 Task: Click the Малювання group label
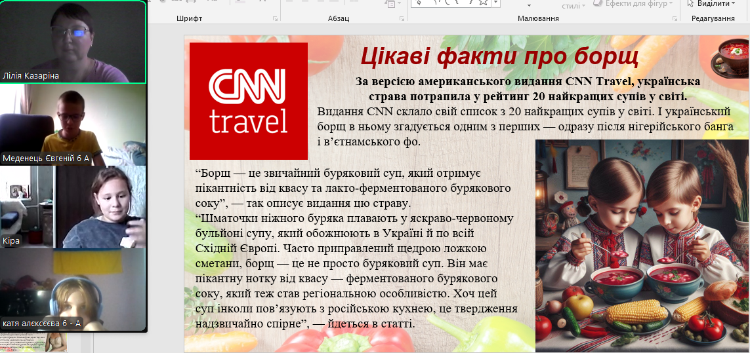click(x=538, y=18)
